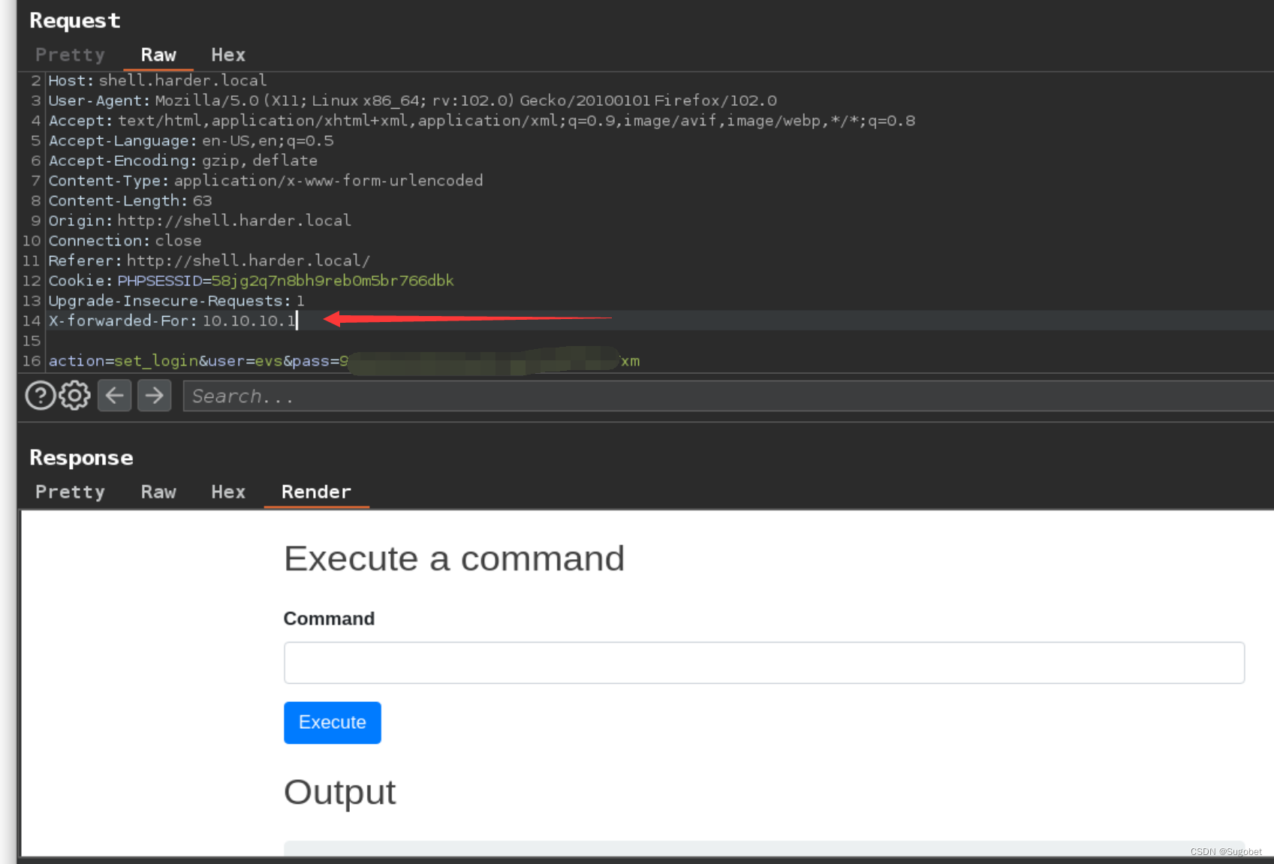Switch Response view to Pretty tab
This screenshot has width=1274, height=864.
(70, 492)
